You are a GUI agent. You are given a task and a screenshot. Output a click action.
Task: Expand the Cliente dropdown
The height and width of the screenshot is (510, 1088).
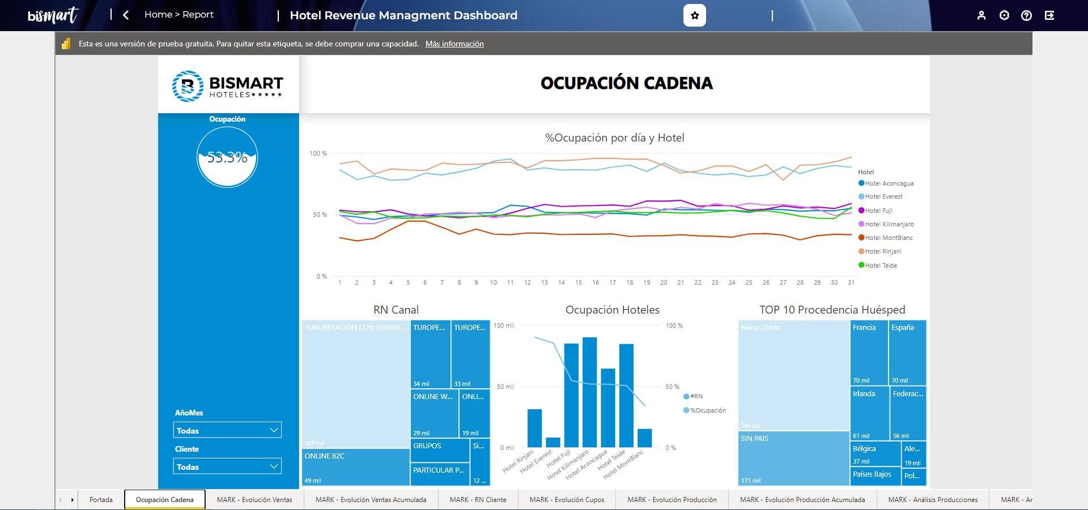227,466
